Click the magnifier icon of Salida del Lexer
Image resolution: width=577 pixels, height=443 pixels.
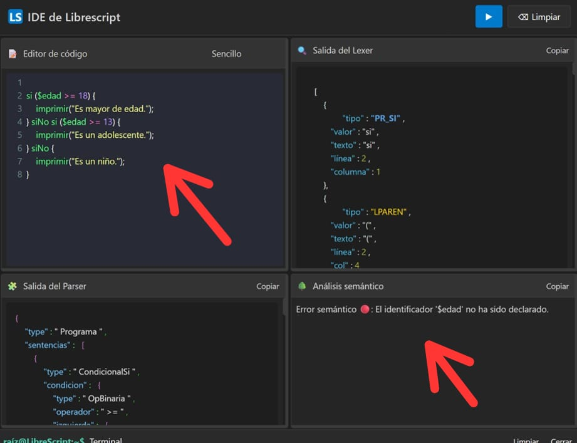coord(302,50)
